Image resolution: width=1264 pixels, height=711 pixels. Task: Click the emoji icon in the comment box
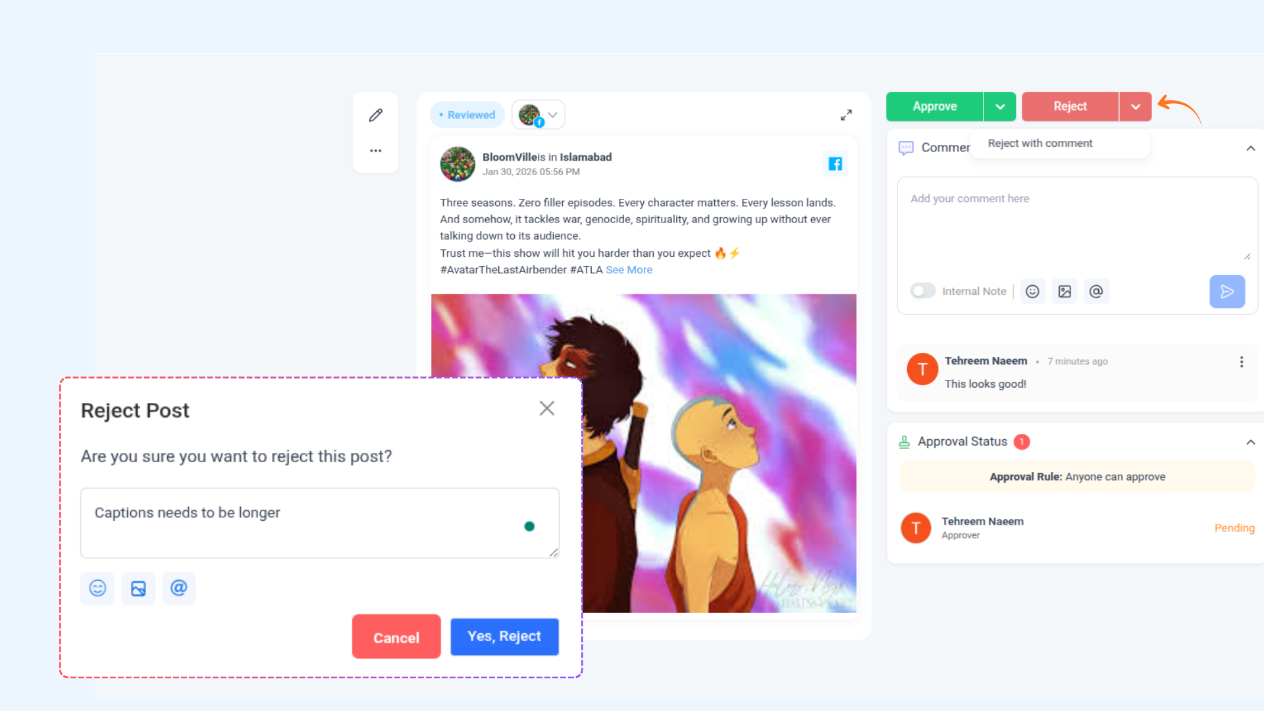point(1032,292)
